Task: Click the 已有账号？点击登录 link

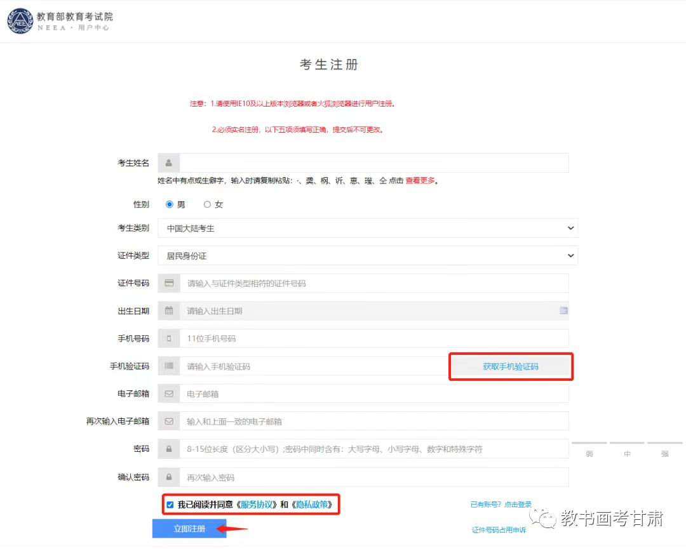Action: [501, 505]
